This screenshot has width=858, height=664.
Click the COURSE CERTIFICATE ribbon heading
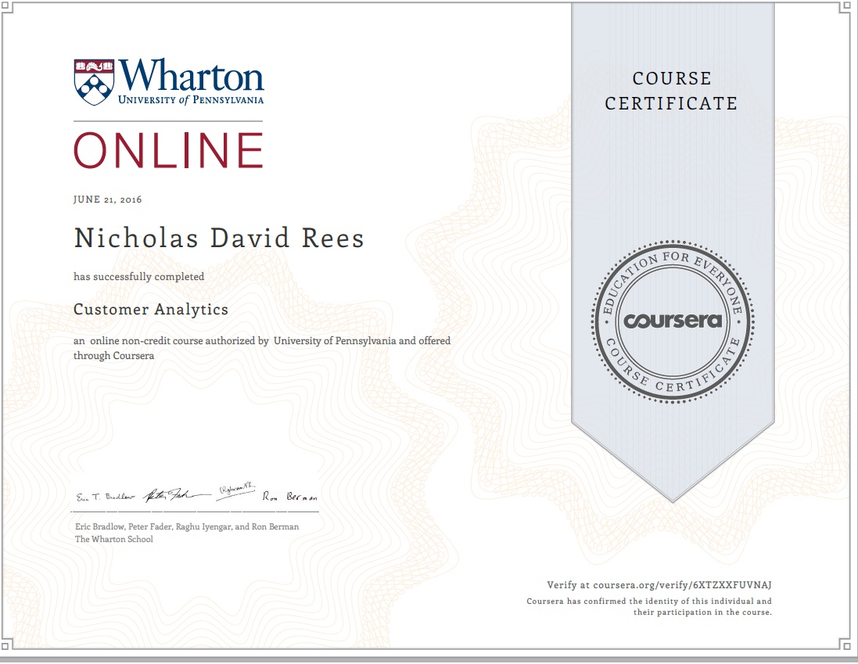(x=671, y=91)
